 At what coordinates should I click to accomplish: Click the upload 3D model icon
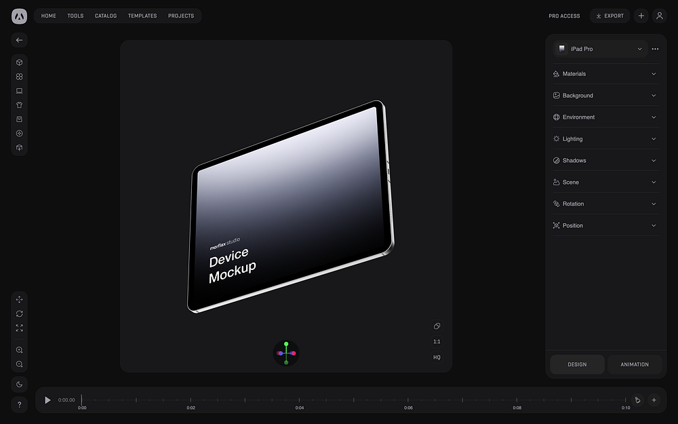pyautogui.click(x=19, y=147)
